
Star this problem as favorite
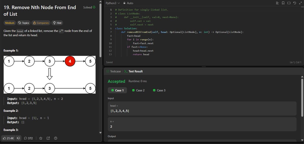pos(41,138)
